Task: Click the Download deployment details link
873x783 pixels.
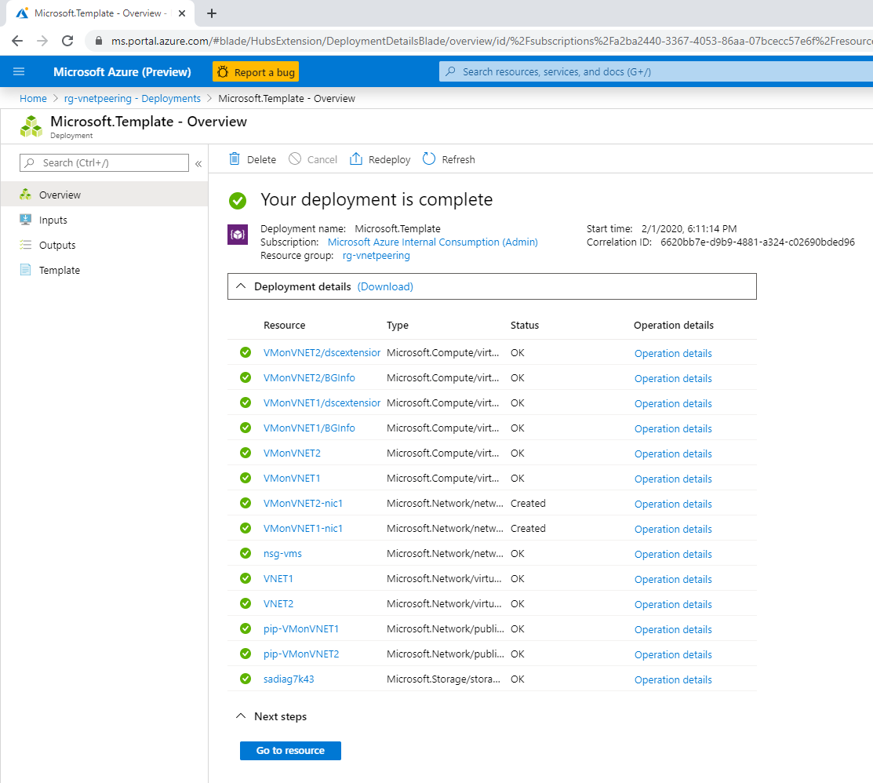Action: click(385, 286)
